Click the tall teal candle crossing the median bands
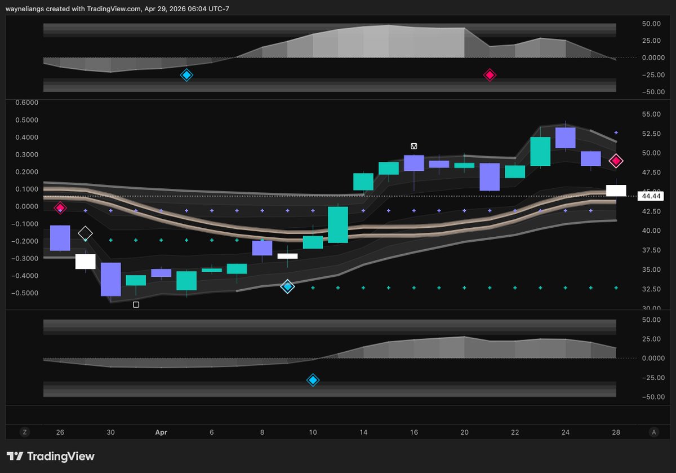Viewport: 676px width, 473px height. [338, 225]
